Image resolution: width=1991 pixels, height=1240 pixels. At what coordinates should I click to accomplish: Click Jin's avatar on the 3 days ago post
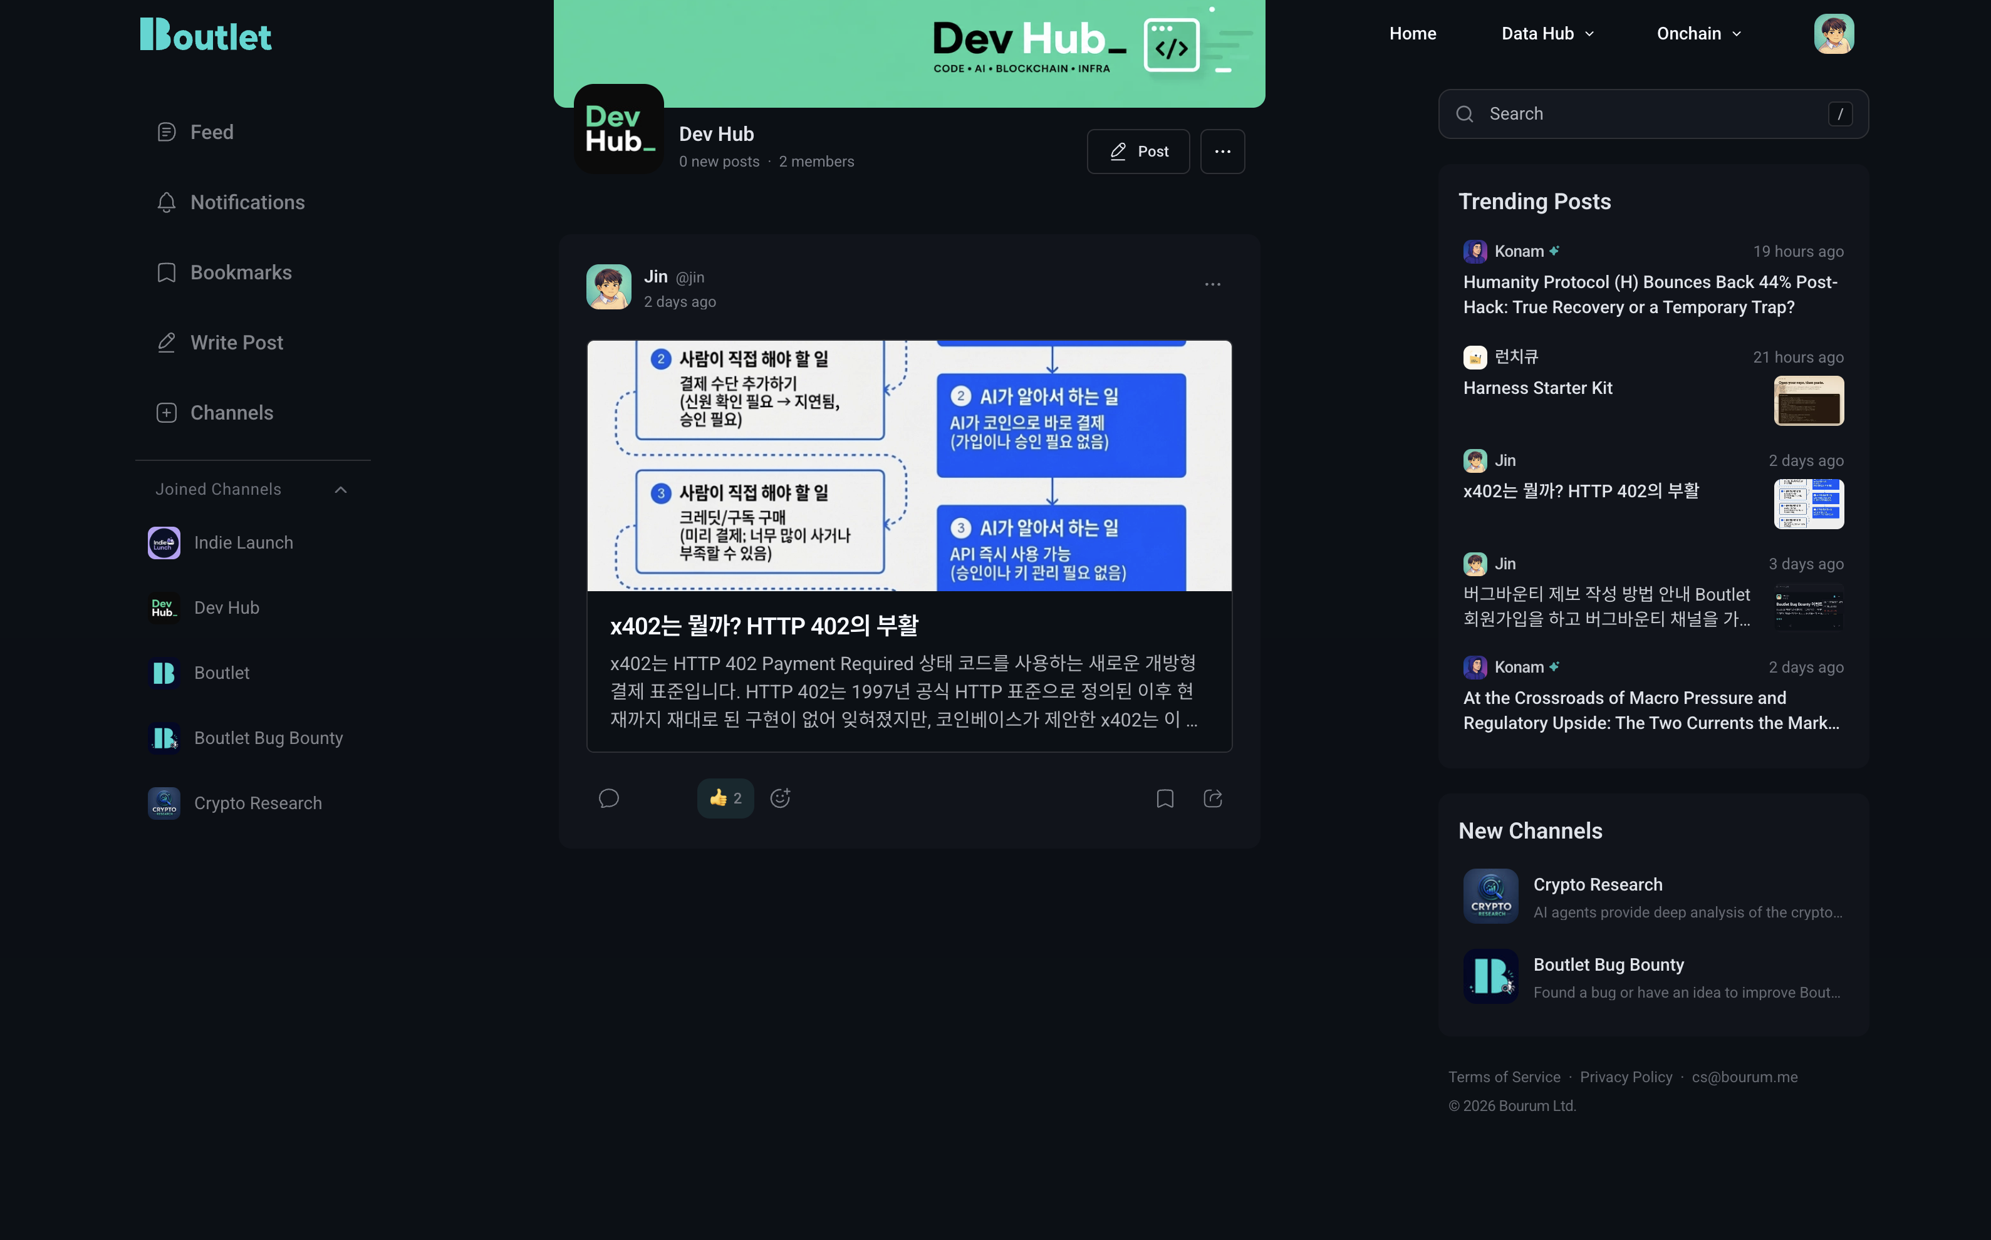point(1475,564)
